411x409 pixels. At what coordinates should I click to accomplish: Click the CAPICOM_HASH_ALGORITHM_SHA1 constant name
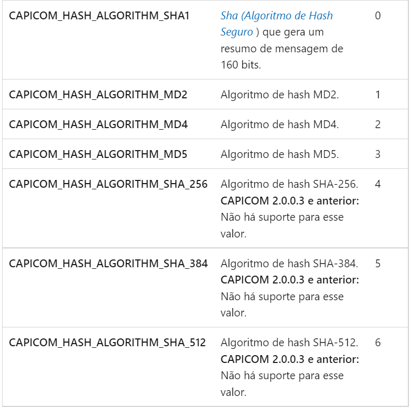click(99, 16)
